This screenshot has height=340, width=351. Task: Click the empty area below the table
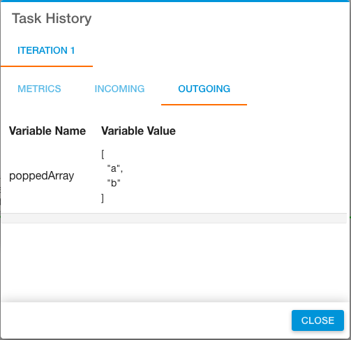click(174, 260)
